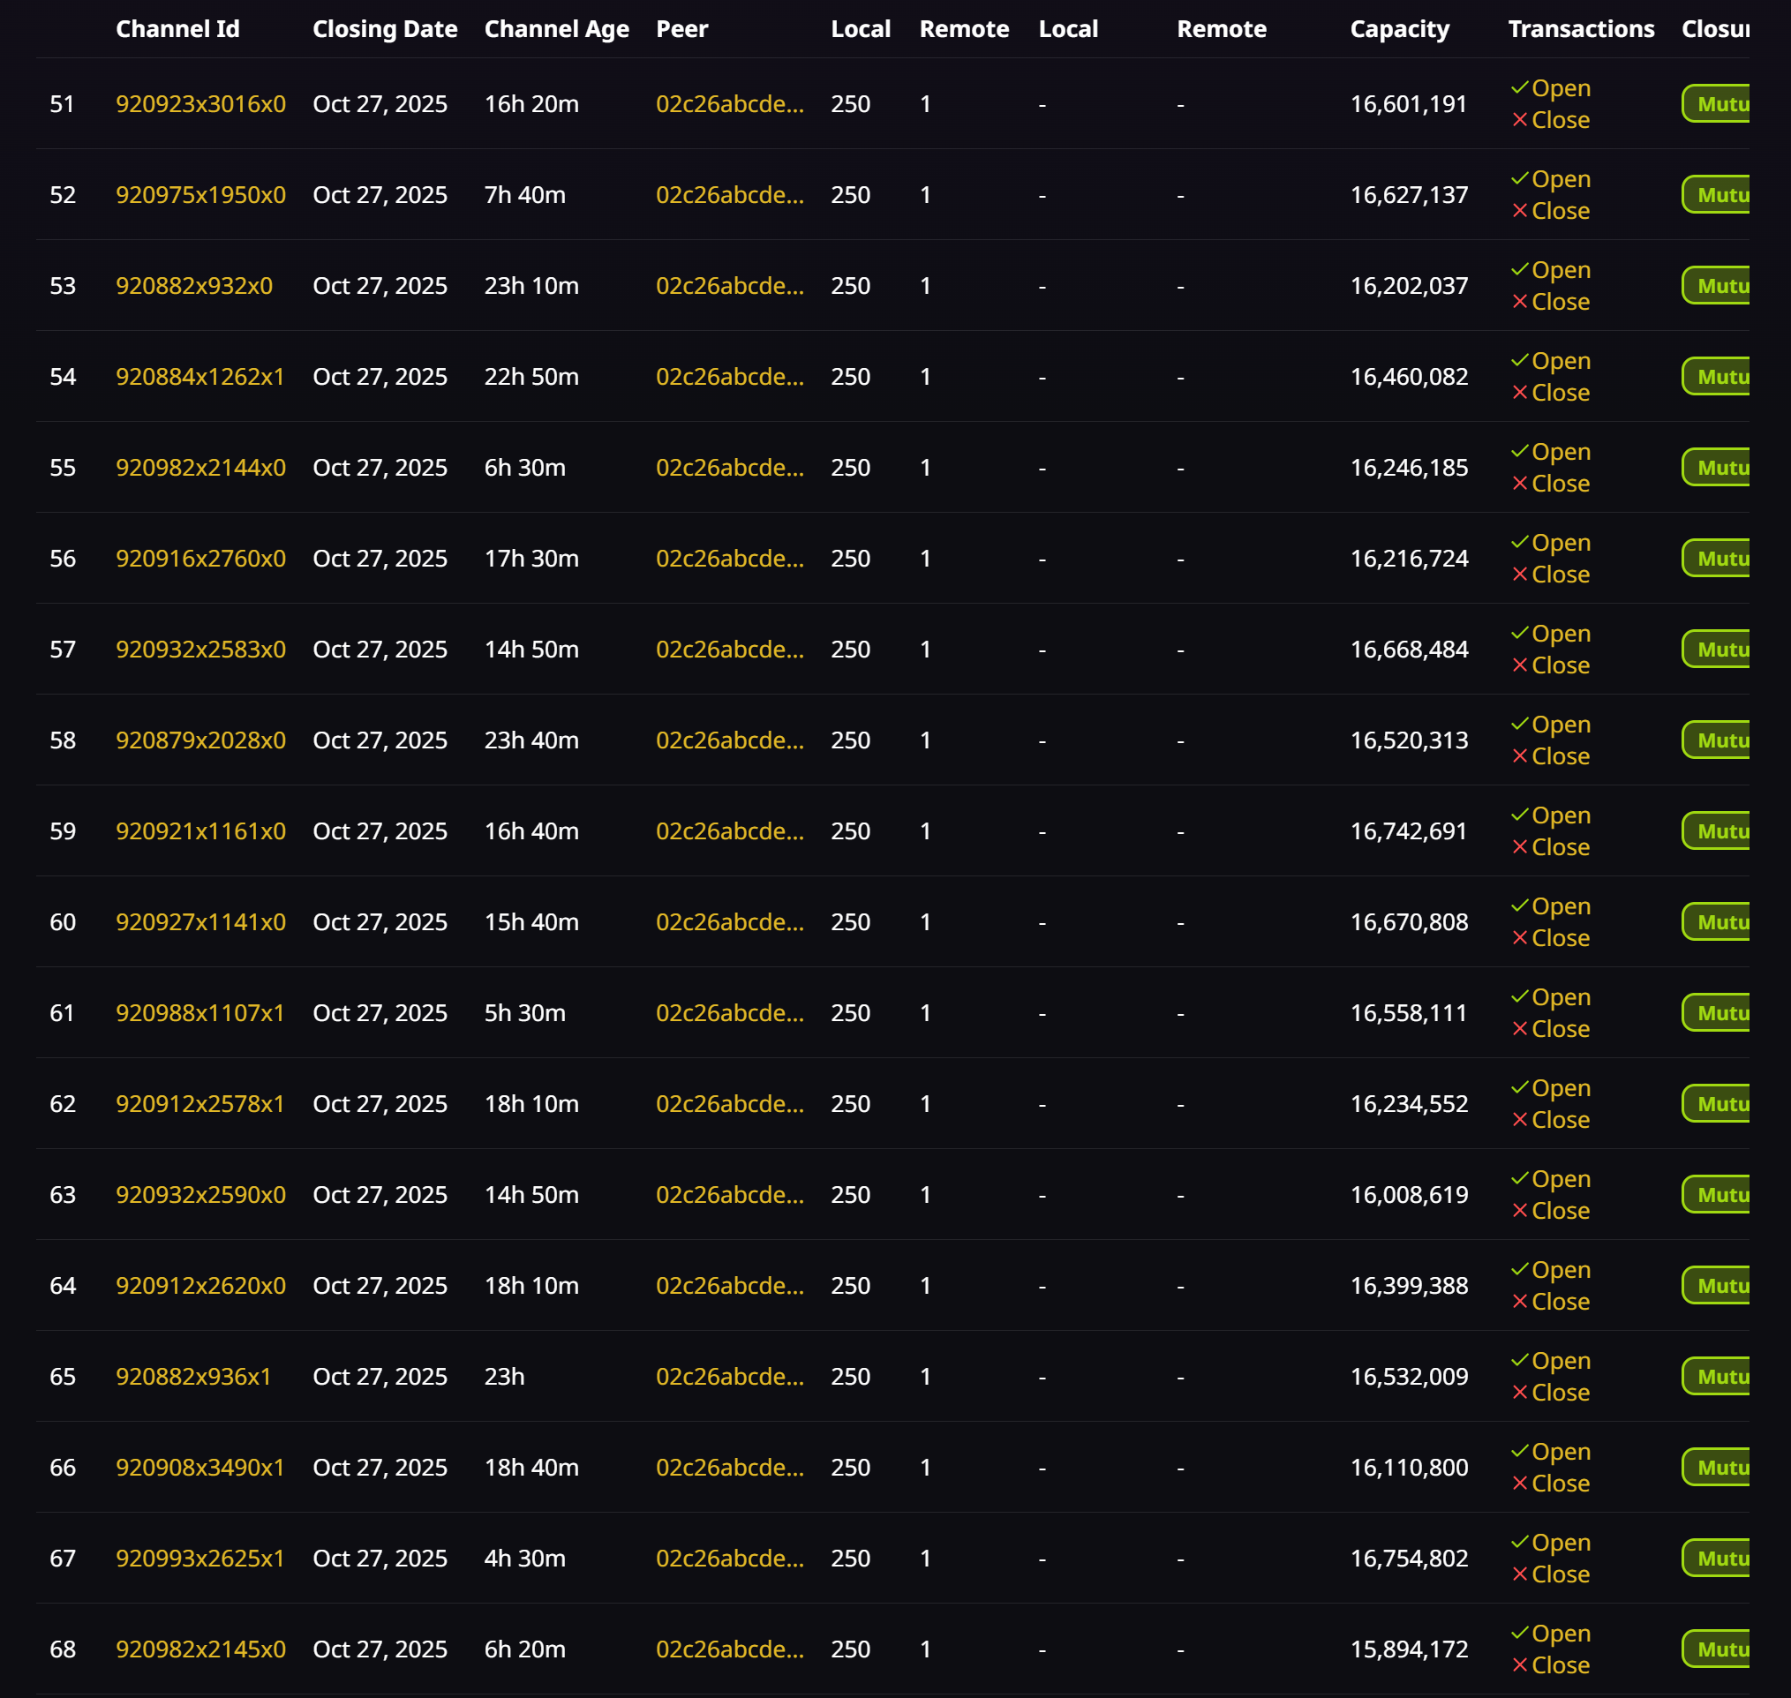This screenshot has height=1698, width=1791.
Task: Click the Open transaction in row 58
Action: [x=1559, y=725]
